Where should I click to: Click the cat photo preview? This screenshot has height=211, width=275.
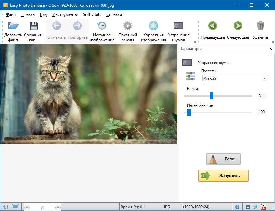(x=89, y=94)
